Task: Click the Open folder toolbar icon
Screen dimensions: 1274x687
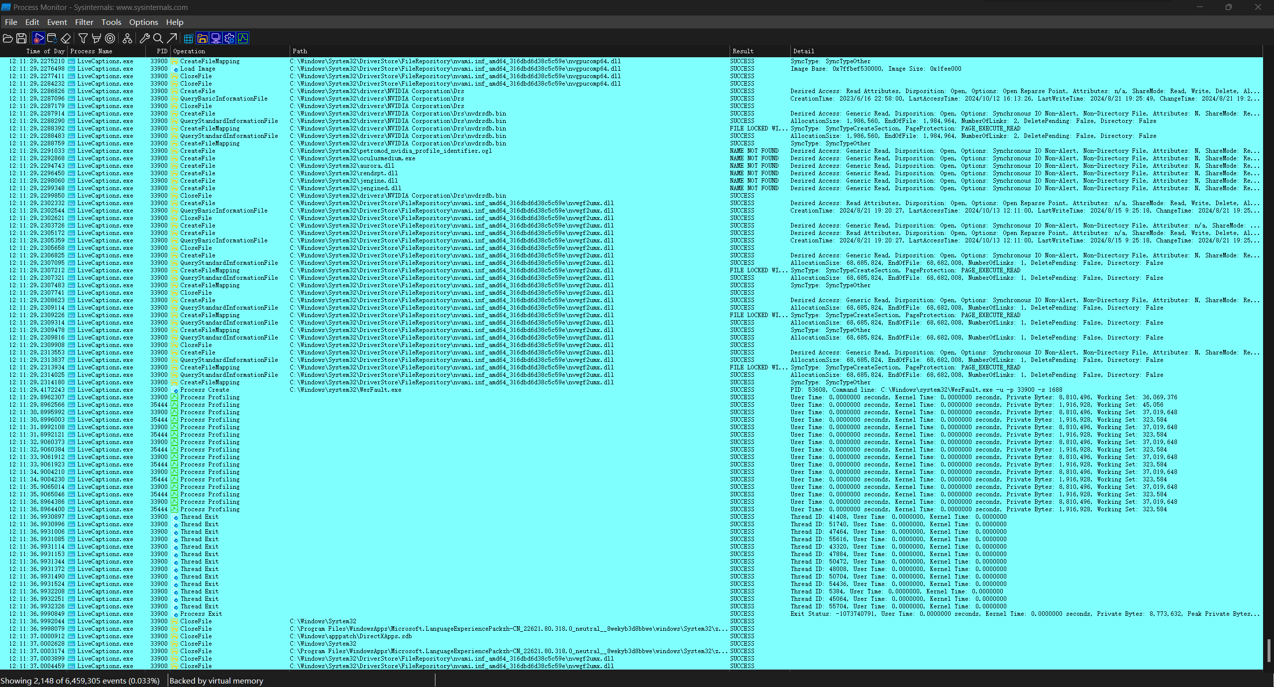Action: point(8,38)
